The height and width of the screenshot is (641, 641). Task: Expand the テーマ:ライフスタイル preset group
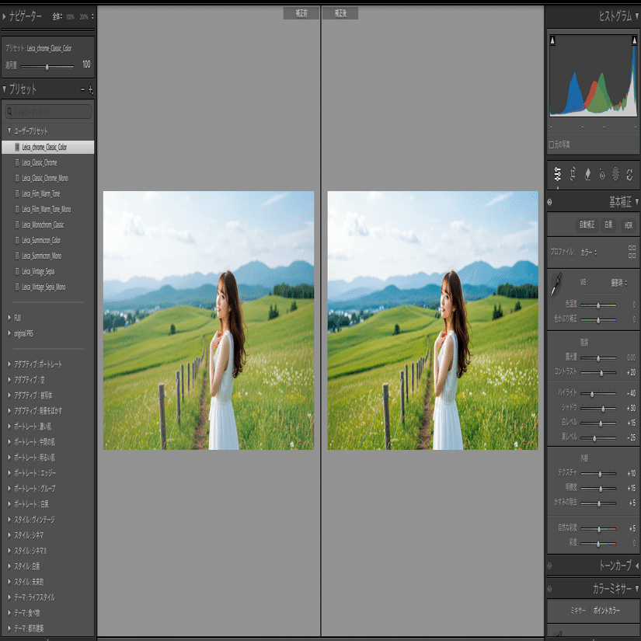[x=9, y=597]
